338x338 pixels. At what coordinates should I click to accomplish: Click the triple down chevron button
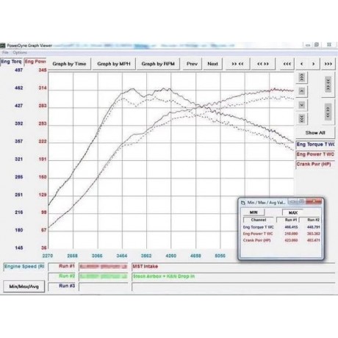coord(302,119)
